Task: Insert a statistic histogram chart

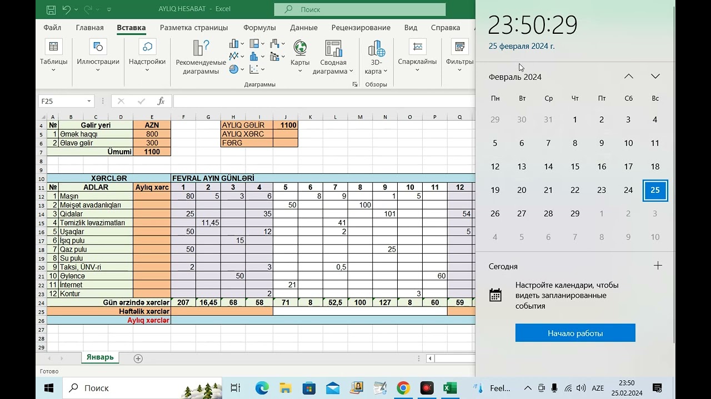Action: click(254, 56)
